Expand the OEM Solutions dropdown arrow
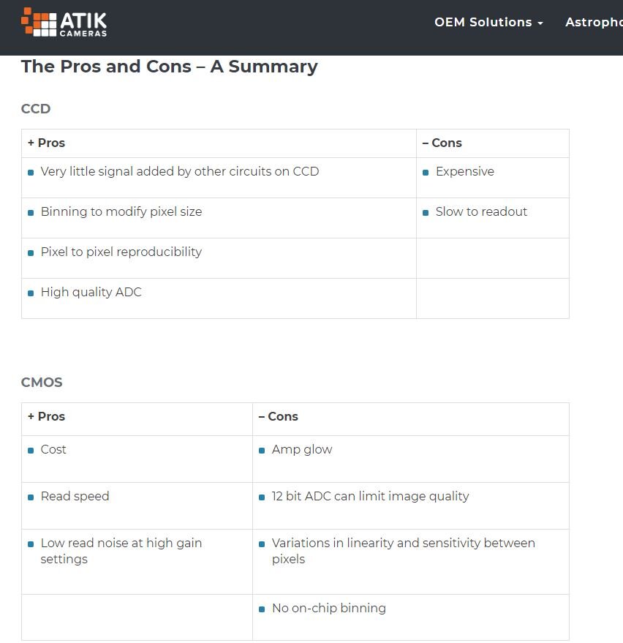 540,23
